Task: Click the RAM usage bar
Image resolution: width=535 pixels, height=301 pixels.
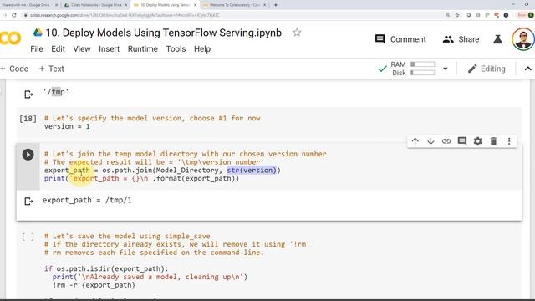Action: click(x=423, y=64)
